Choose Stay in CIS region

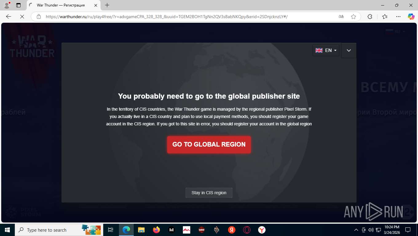pyautogui.click(x=209, y=193)
